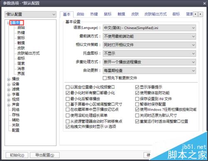
Task: Toggle 最小化时所有窗口都最小化 checkbox
Action: (67, 93)
